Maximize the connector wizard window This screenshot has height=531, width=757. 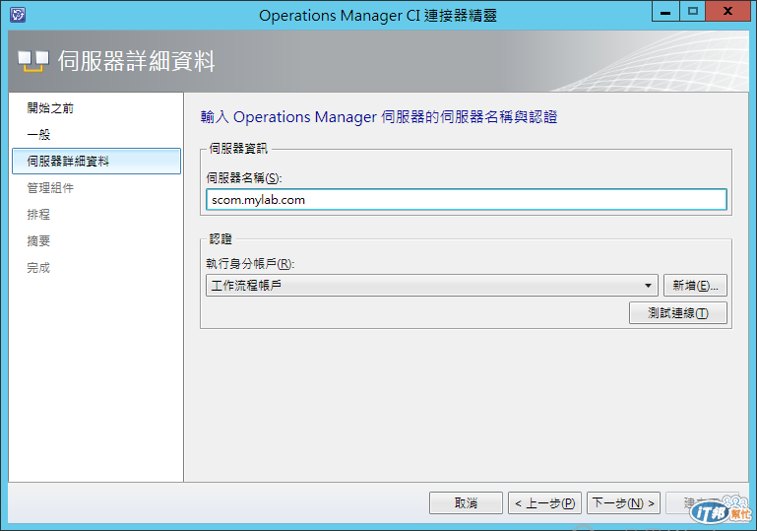point(693,12)
